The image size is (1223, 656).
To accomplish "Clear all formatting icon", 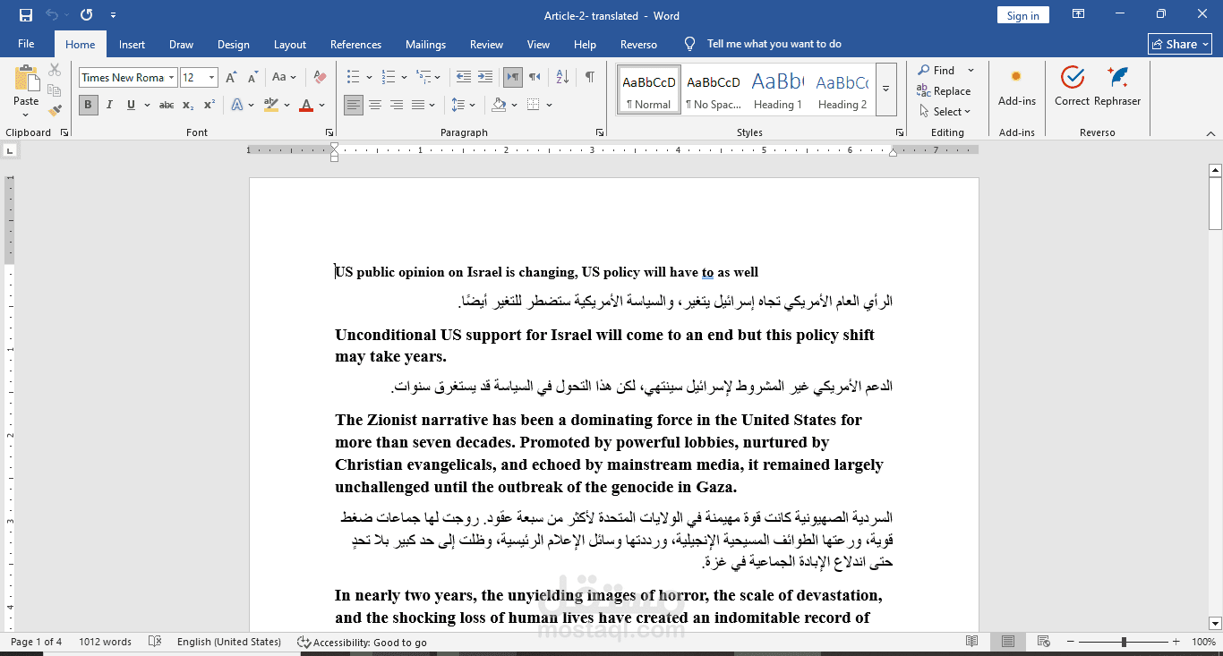I will (x=320, y=78).
